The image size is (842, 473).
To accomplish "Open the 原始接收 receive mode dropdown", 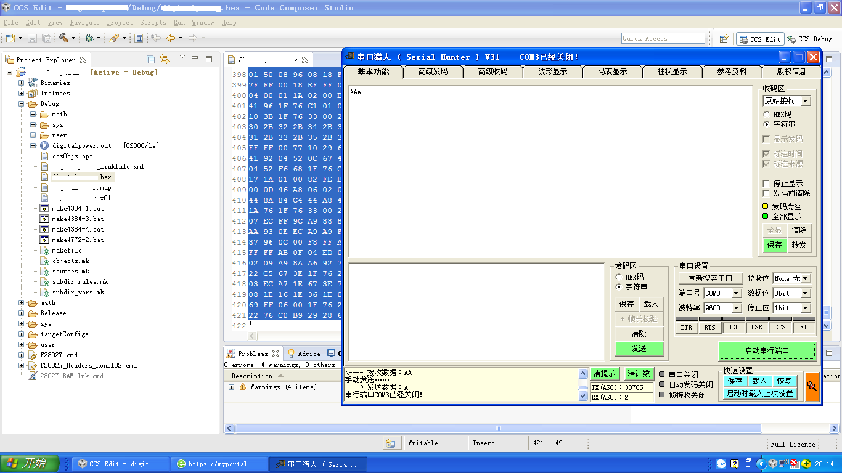I will [x=806, y=101].
